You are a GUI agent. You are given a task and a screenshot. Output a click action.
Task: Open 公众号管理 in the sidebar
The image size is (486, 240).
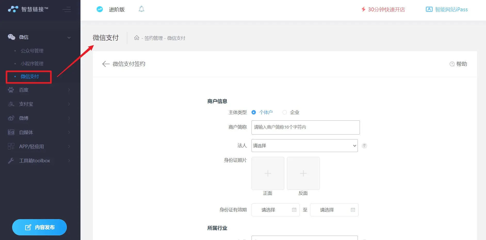point(32,51)
